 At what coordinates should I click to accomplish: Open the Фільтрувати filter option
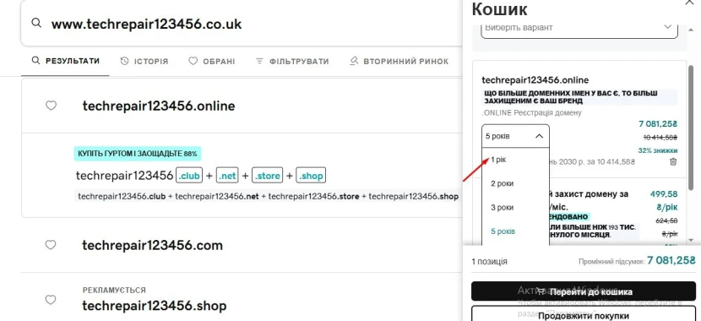click(x=292, y=62)
